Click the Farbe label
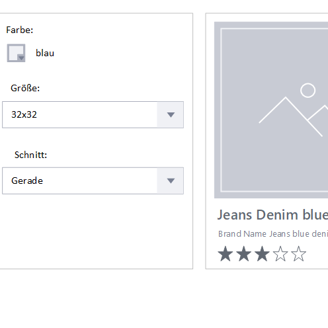The image size is (328, 328). point(20,30)
